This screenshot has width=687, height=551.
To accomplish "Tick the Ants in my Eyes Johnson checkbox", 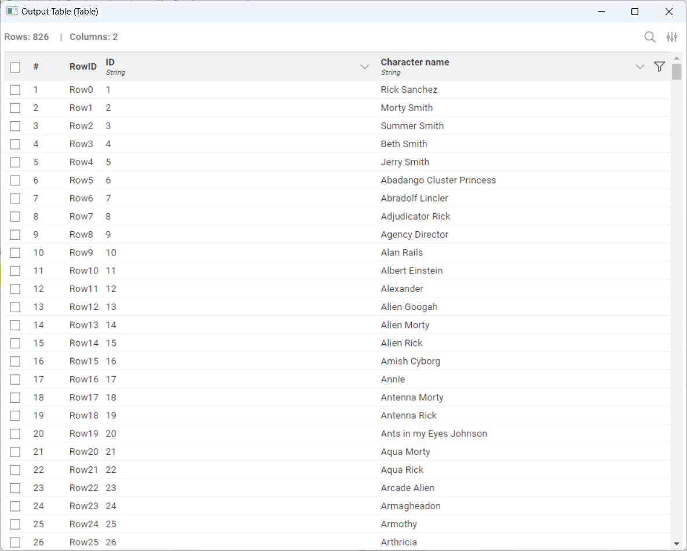I will coord(15,433).
